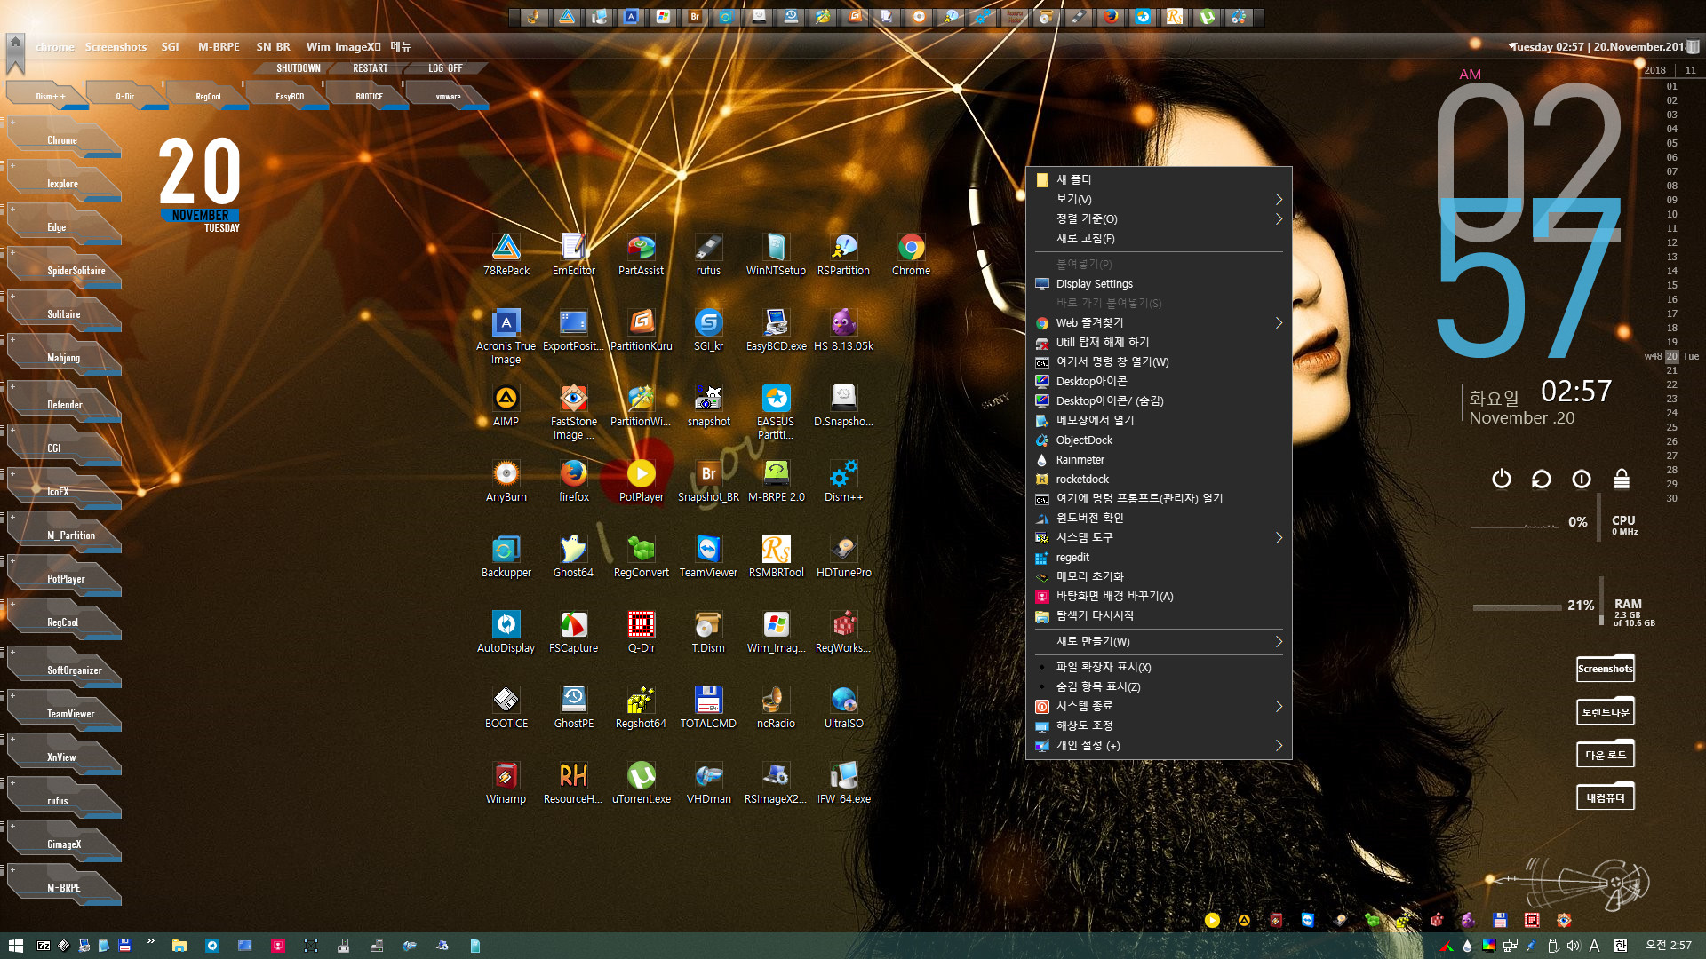Screen dimensions: 1706x959
Task: Select 새 폴더 from context menu
Action: point(1159,179)
